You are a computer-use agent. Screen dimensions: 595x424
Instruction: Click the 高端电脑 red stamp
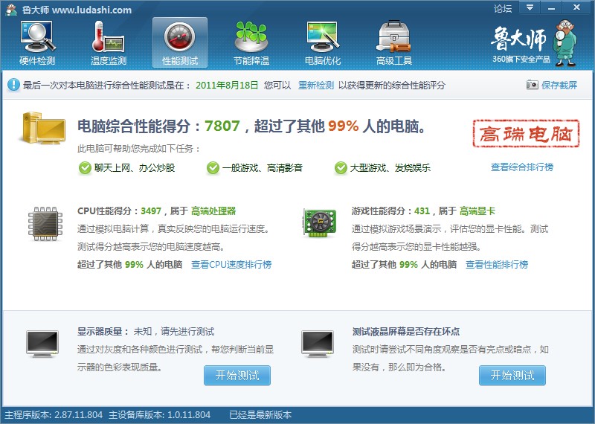526,133
